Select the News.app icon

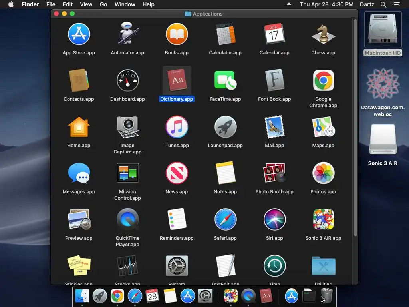click(177, 173)
